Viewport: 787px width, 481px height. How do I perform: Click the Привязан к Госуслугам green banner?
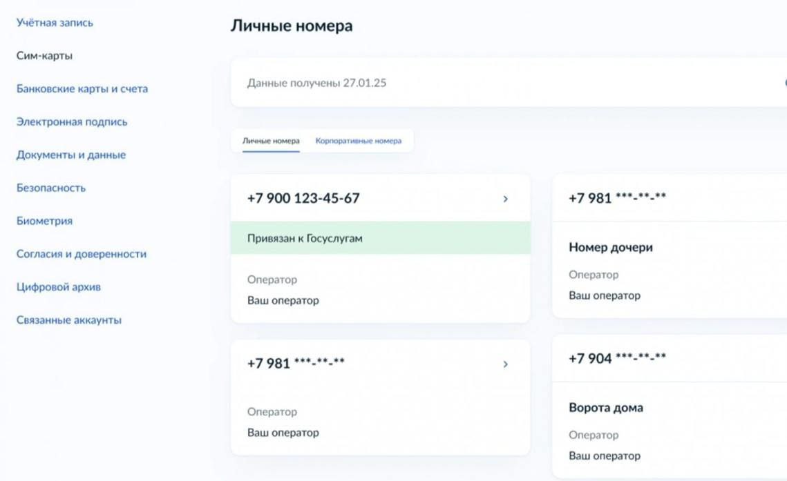tap(380, 238)
